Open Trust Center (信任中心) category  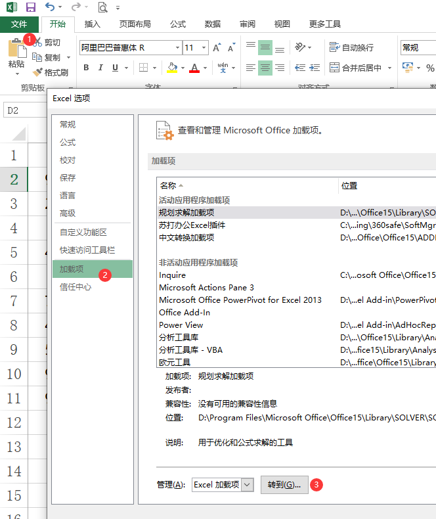(93, 287)
